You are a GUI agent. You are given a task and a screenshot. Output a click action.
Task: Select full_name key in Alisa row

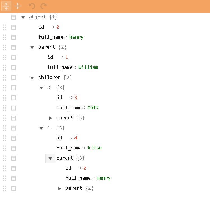(69, 148)
